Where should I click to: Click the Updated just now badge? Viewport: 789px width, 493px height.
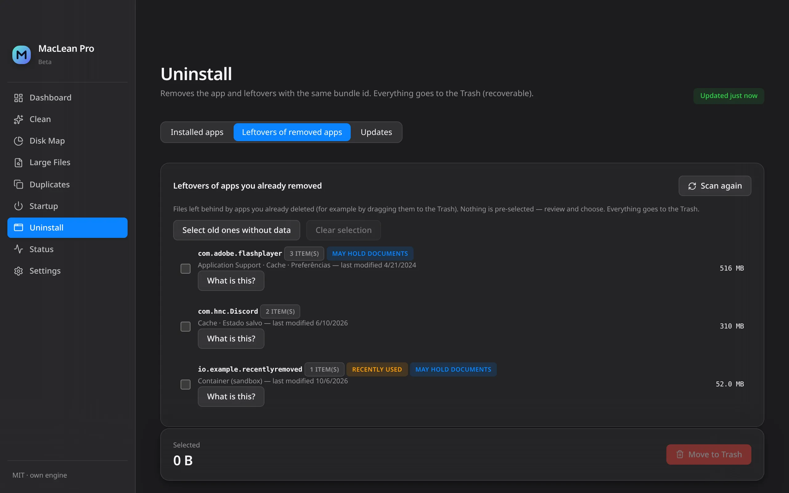click(729, 96)
